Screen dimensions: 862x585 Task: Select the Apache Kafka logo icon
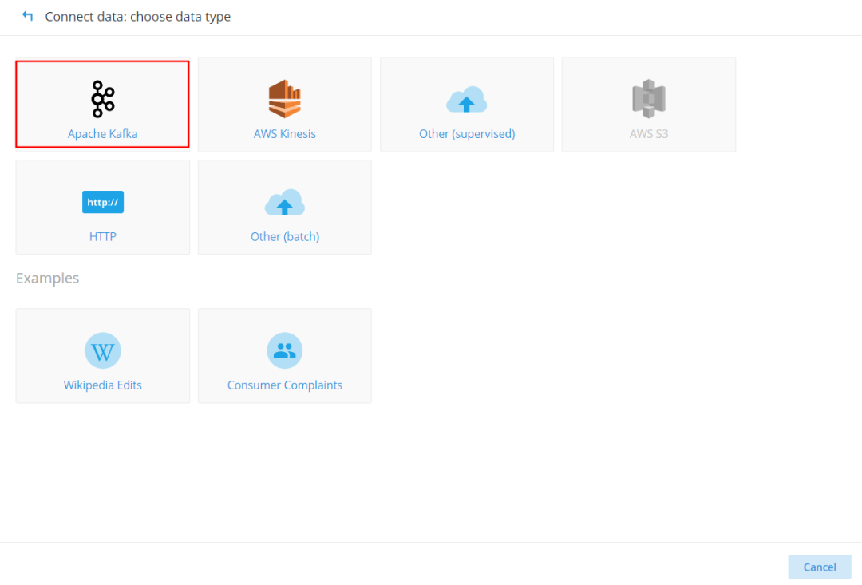coord(103,99)
